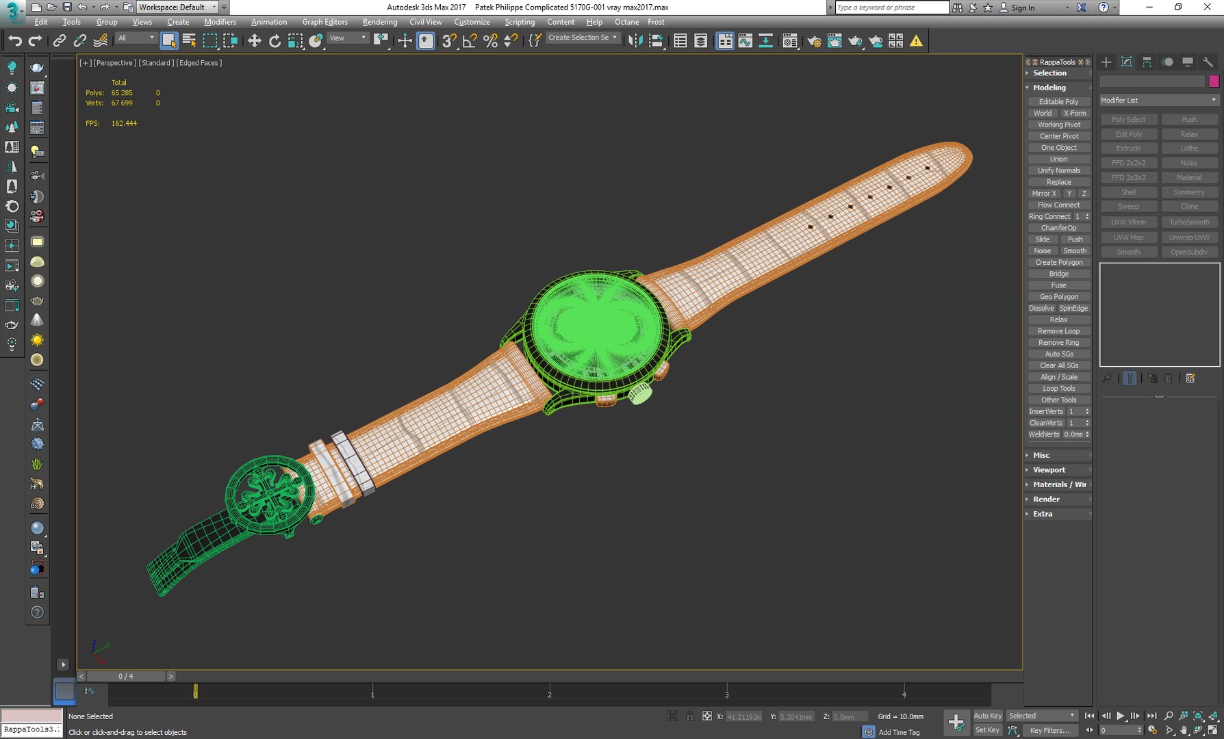Open the Create command panel tab
This screenshot has height=739, width=1224.
click(1106, 62)
